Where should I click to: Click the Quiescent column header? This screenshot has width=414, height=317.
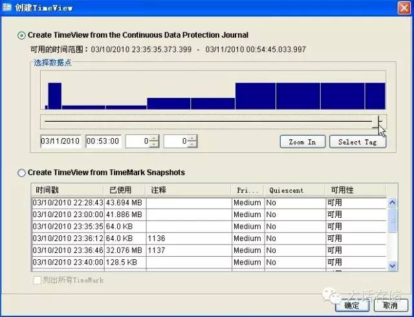pyautogui.click(x=295, y=190)
